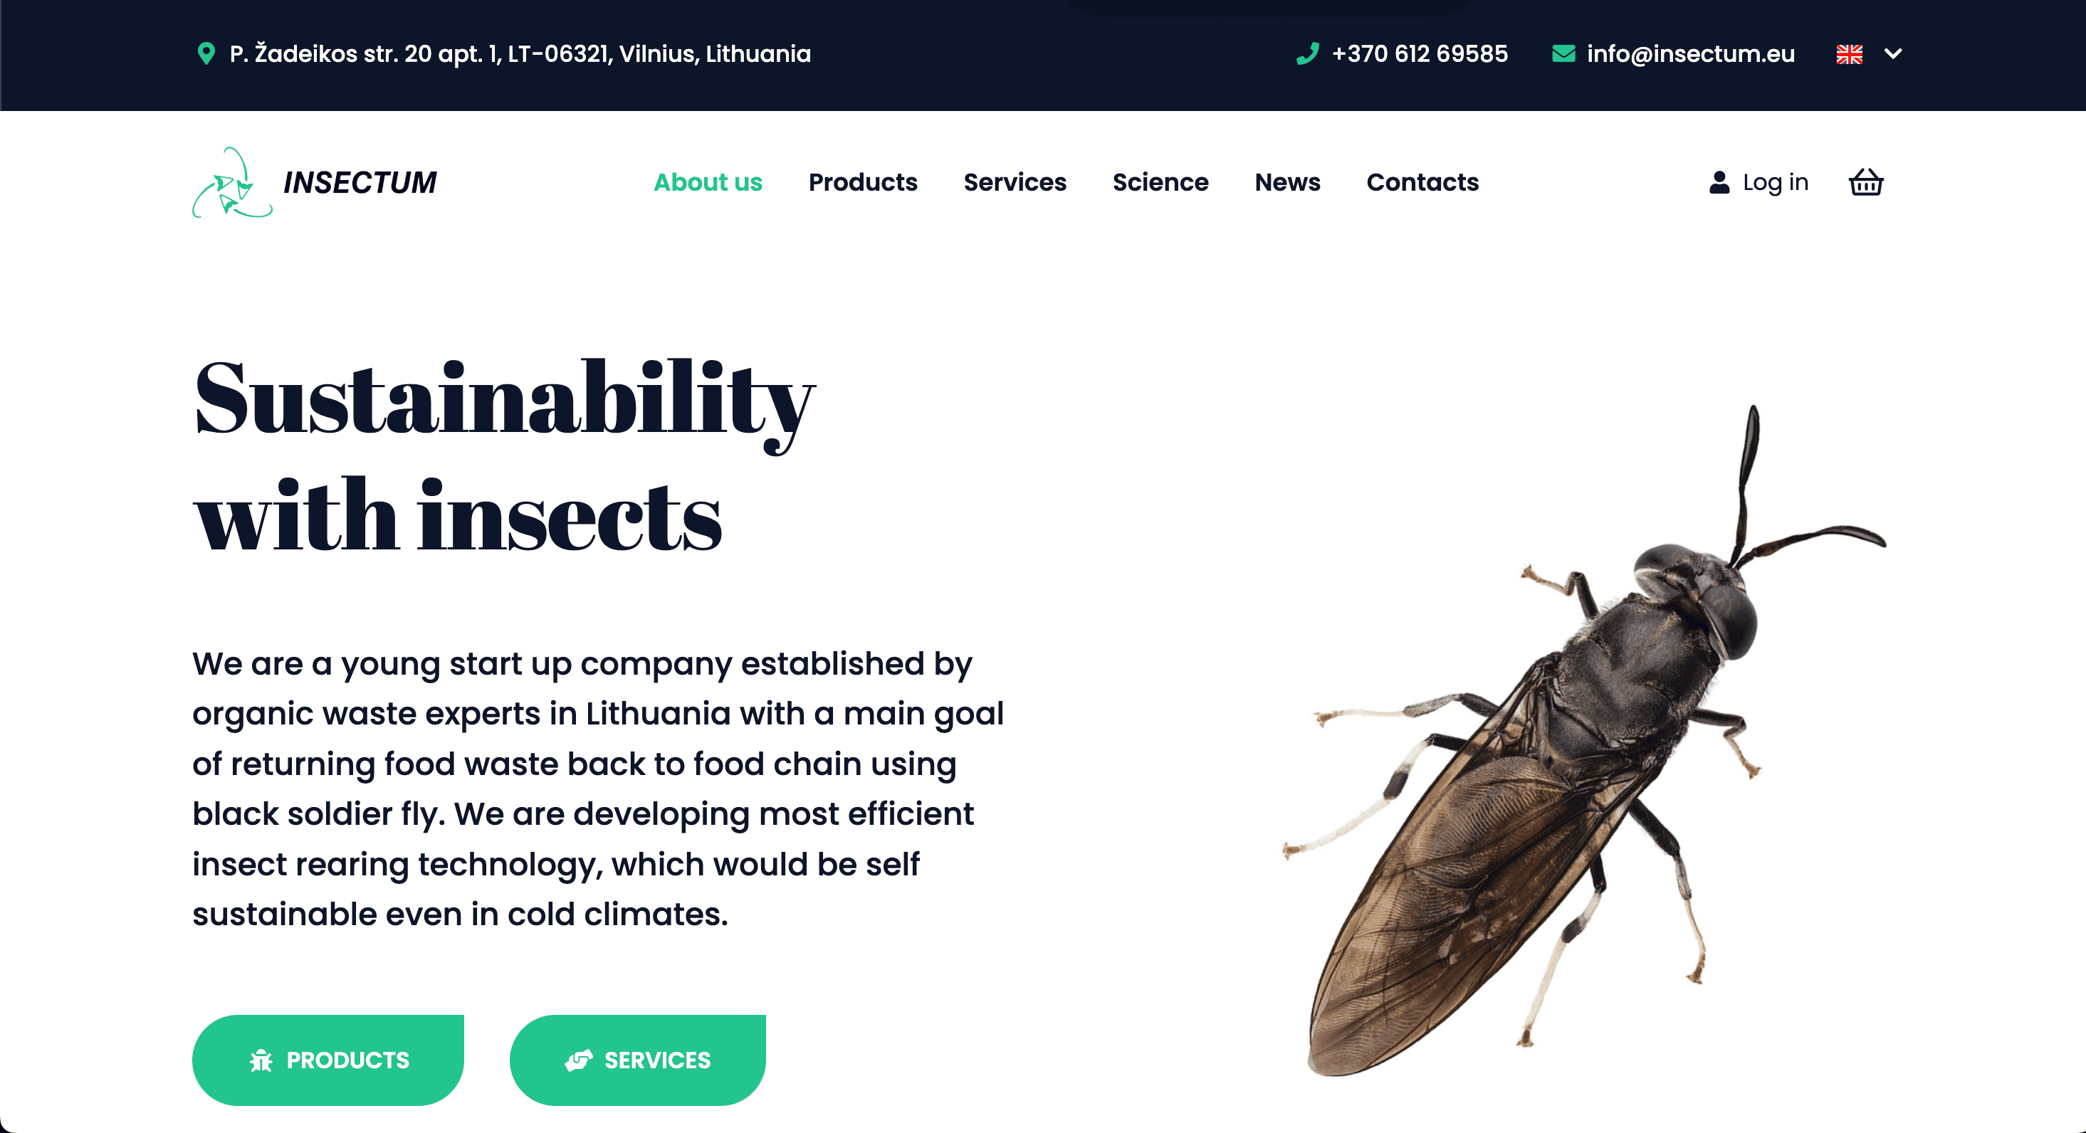The image size is (2086, 1133).
Task: Go to the Products navigation item
Action: point(863,182)
